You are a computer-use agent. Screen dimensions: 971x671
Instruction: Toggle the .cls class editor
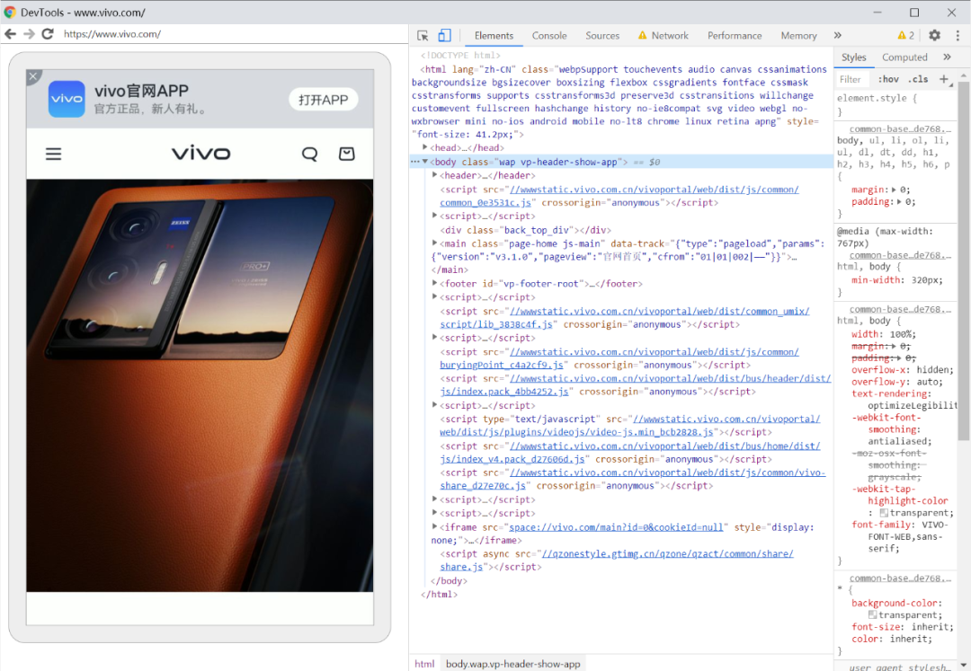(x=918, y=79)
